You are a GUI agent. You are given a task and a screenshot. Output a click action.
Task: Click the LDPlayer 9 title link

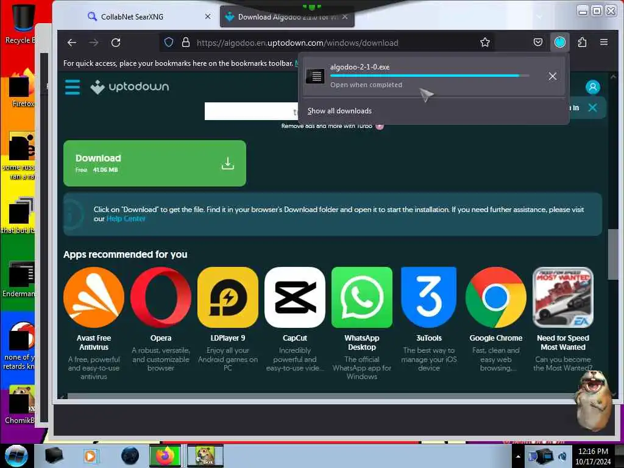228,338
